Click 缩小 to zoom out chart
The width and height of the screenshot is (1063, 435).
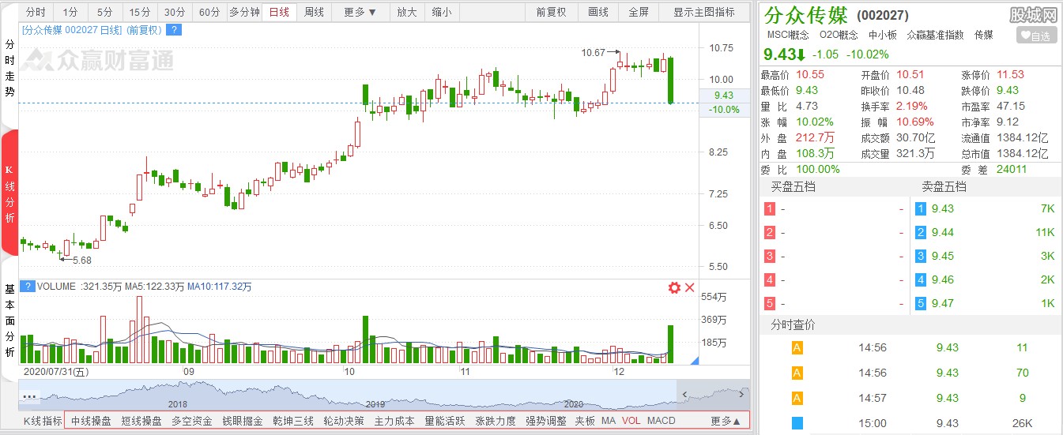442,13
